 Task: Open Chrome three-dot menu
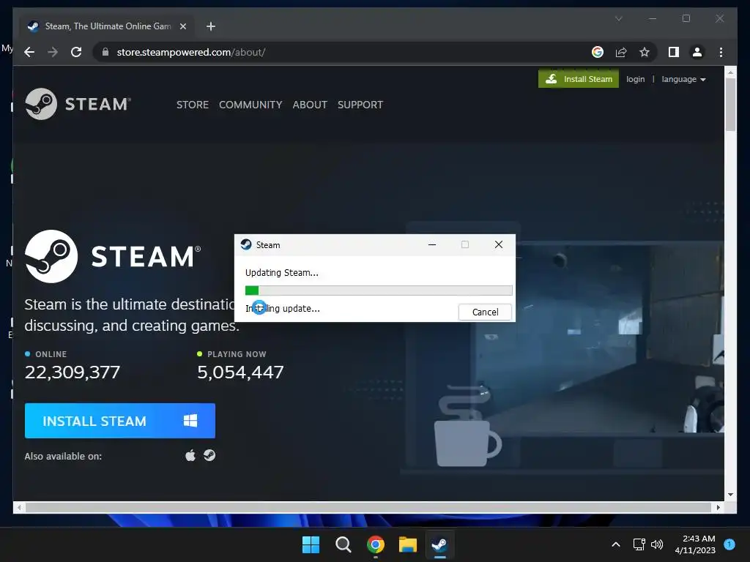pos(721,52)
